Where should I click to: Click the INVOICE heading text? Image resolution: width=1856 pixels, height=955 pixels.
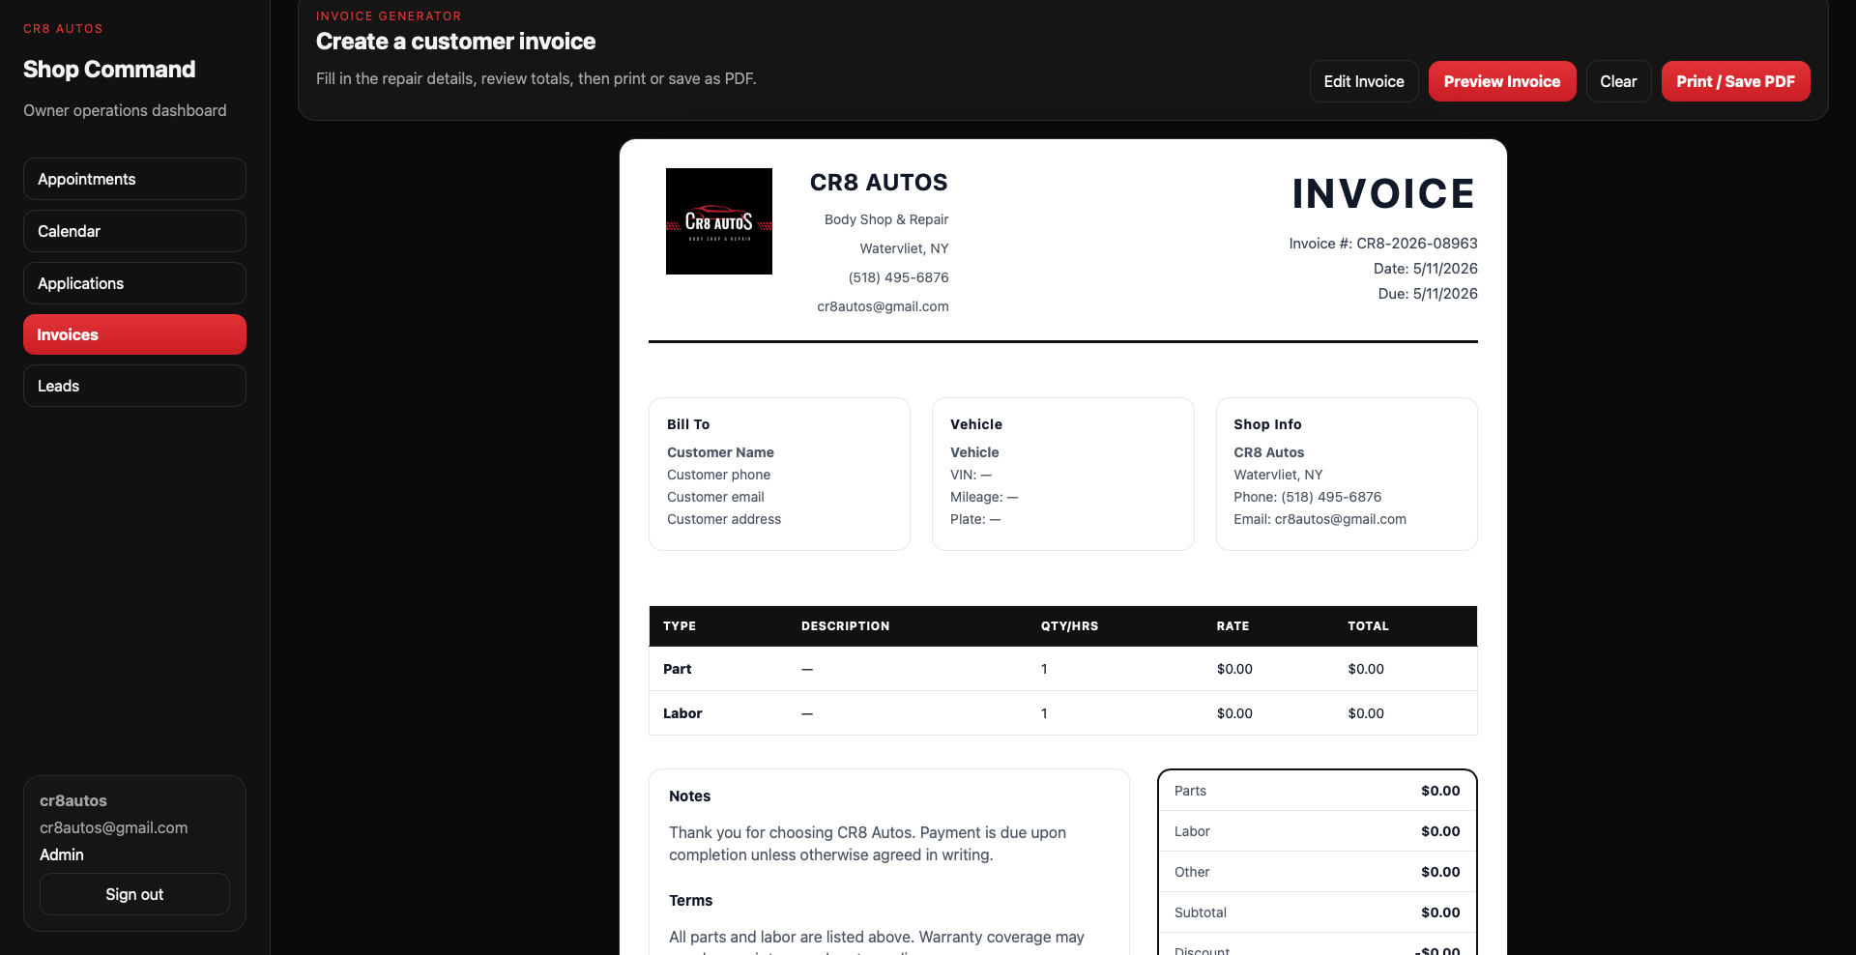tap(1384, 193)
